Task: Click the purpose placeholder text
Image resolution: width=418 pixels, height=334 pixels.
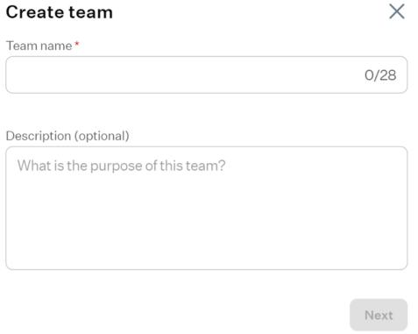Action: coord(121,166)
